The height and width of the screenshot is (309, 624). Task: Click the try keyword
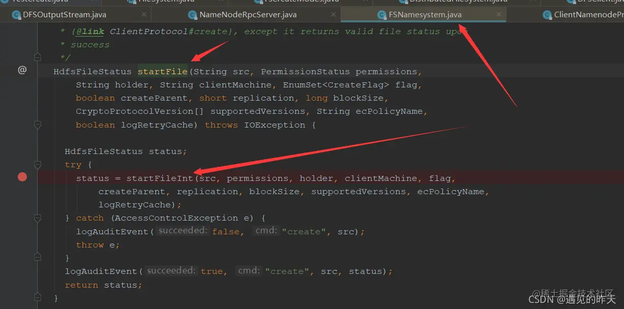click(x=73, y=165)
